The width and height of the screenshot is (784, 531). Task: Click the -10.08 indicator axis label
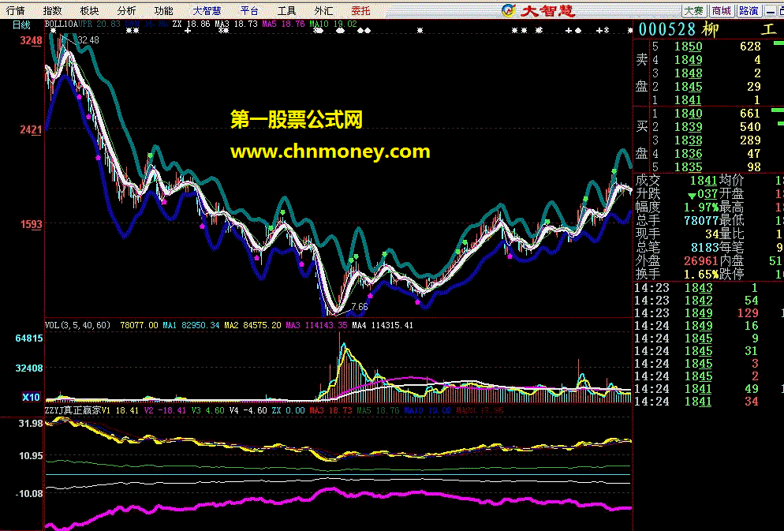[29, 493]
